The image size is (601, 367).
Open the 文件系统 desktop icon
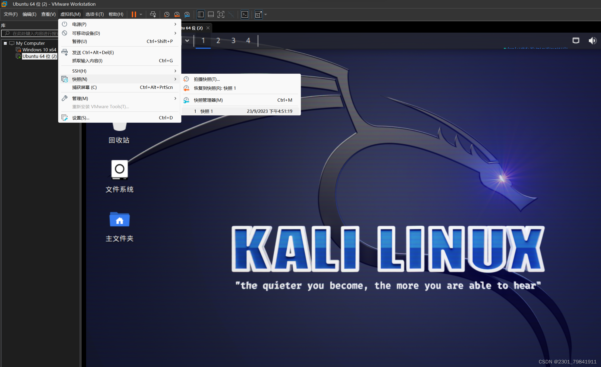coord(120,170)
